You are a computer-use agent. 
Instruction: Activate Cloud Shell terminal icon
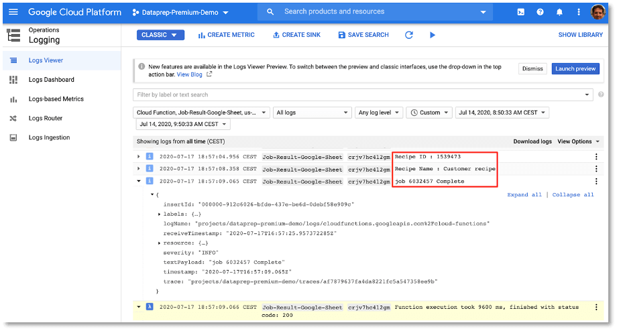[x=520, y=12]
